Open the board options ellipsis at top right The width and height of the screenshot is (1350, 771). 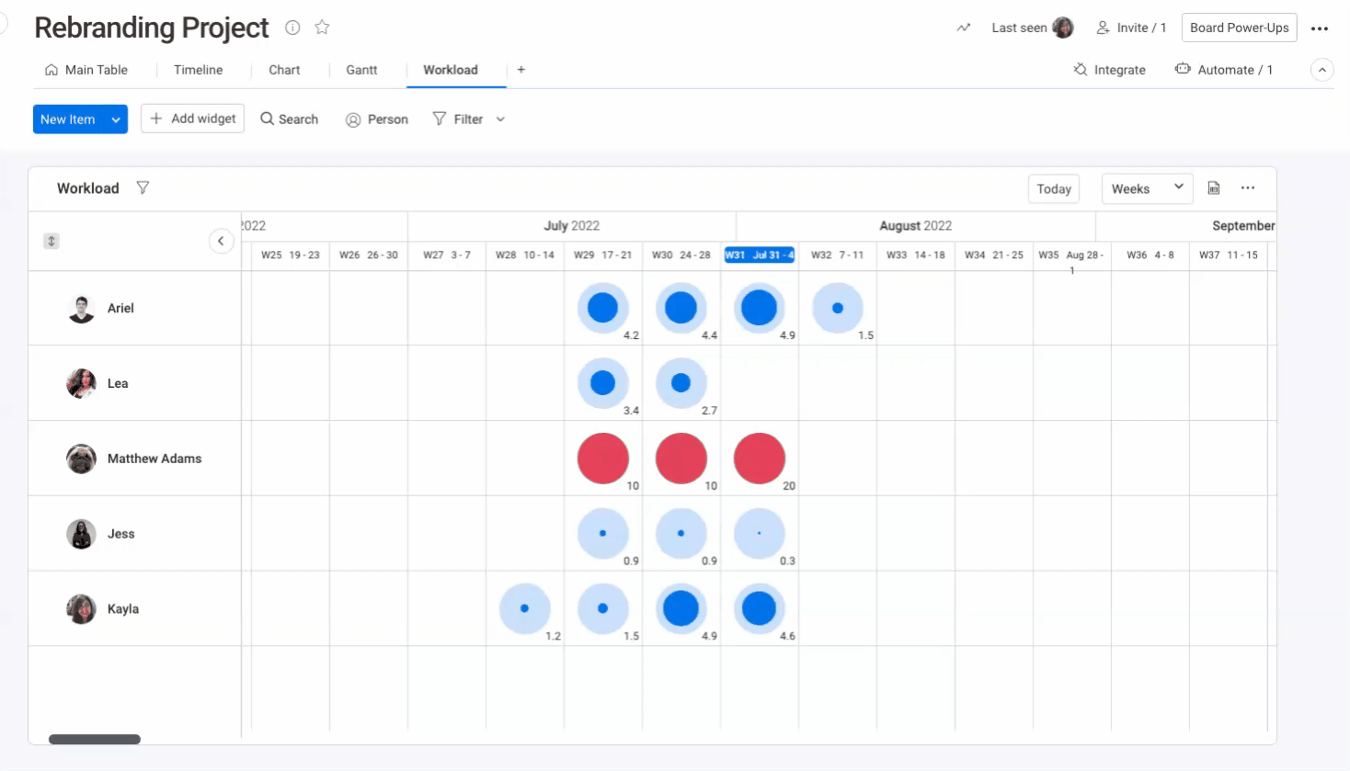1320,28
